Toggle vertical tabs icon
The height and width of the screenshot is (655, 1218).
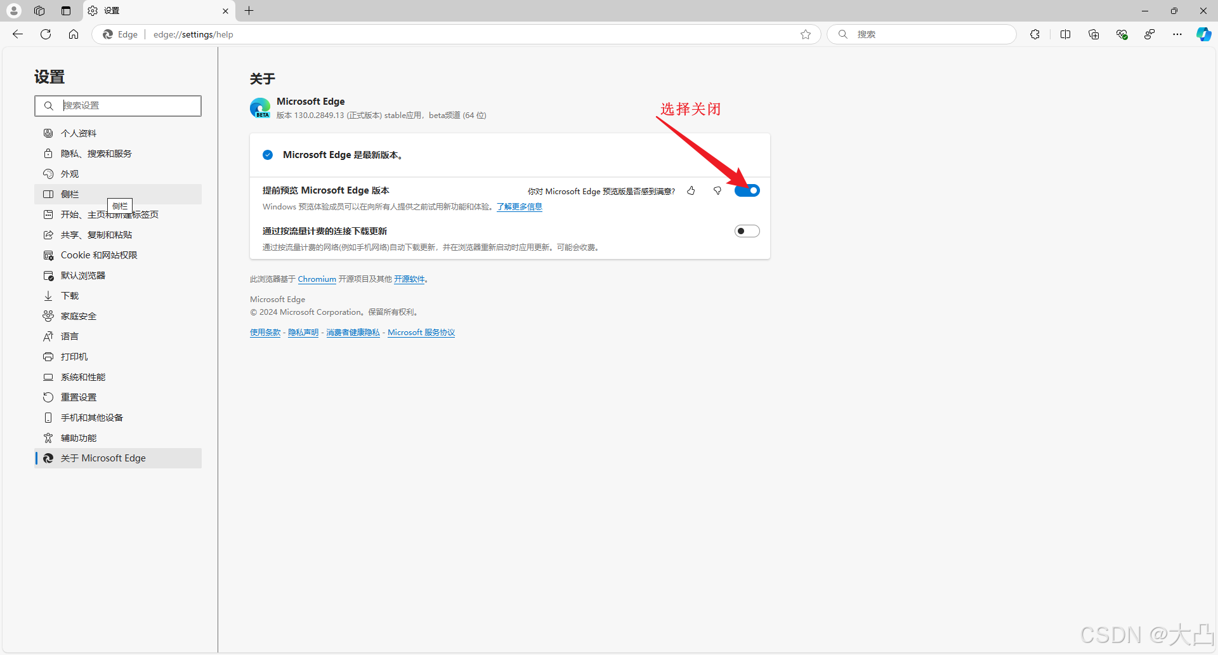click(x=66, y=11)
